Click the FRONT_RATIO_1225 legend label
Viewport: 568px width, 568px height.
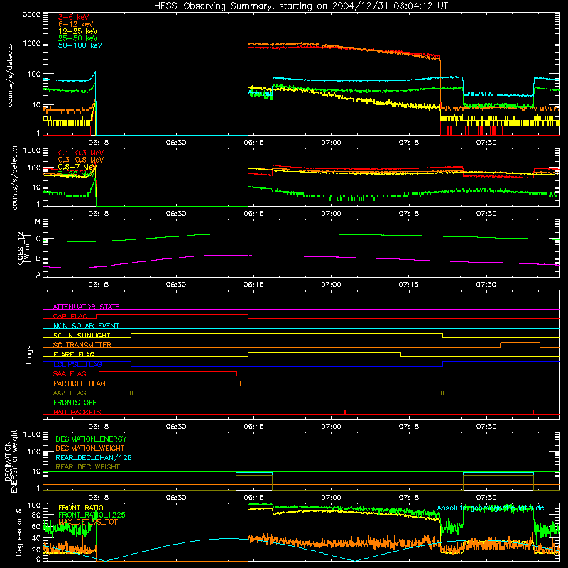point(92,515)
